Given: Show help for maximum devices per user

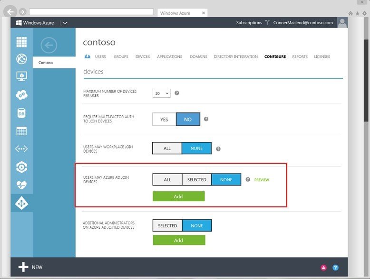Looking at the screenshot, I should pos(177,93).
